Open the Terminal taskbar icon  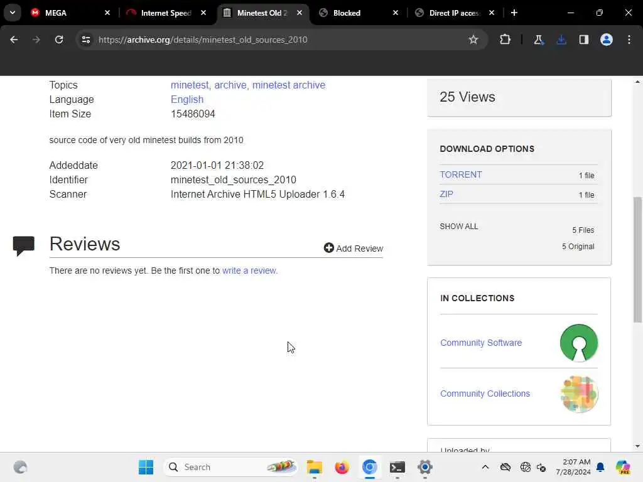tap(397, 467)
